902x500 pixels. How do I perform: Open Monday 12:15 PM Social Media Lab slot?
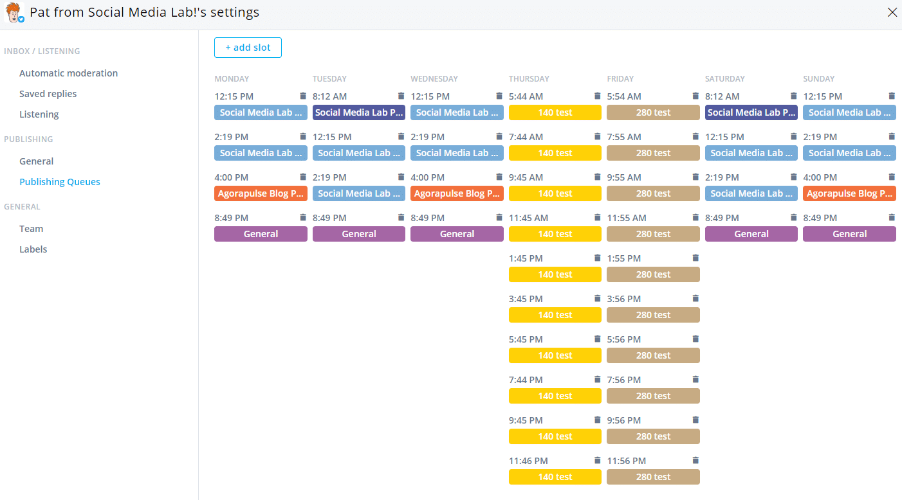261,112
